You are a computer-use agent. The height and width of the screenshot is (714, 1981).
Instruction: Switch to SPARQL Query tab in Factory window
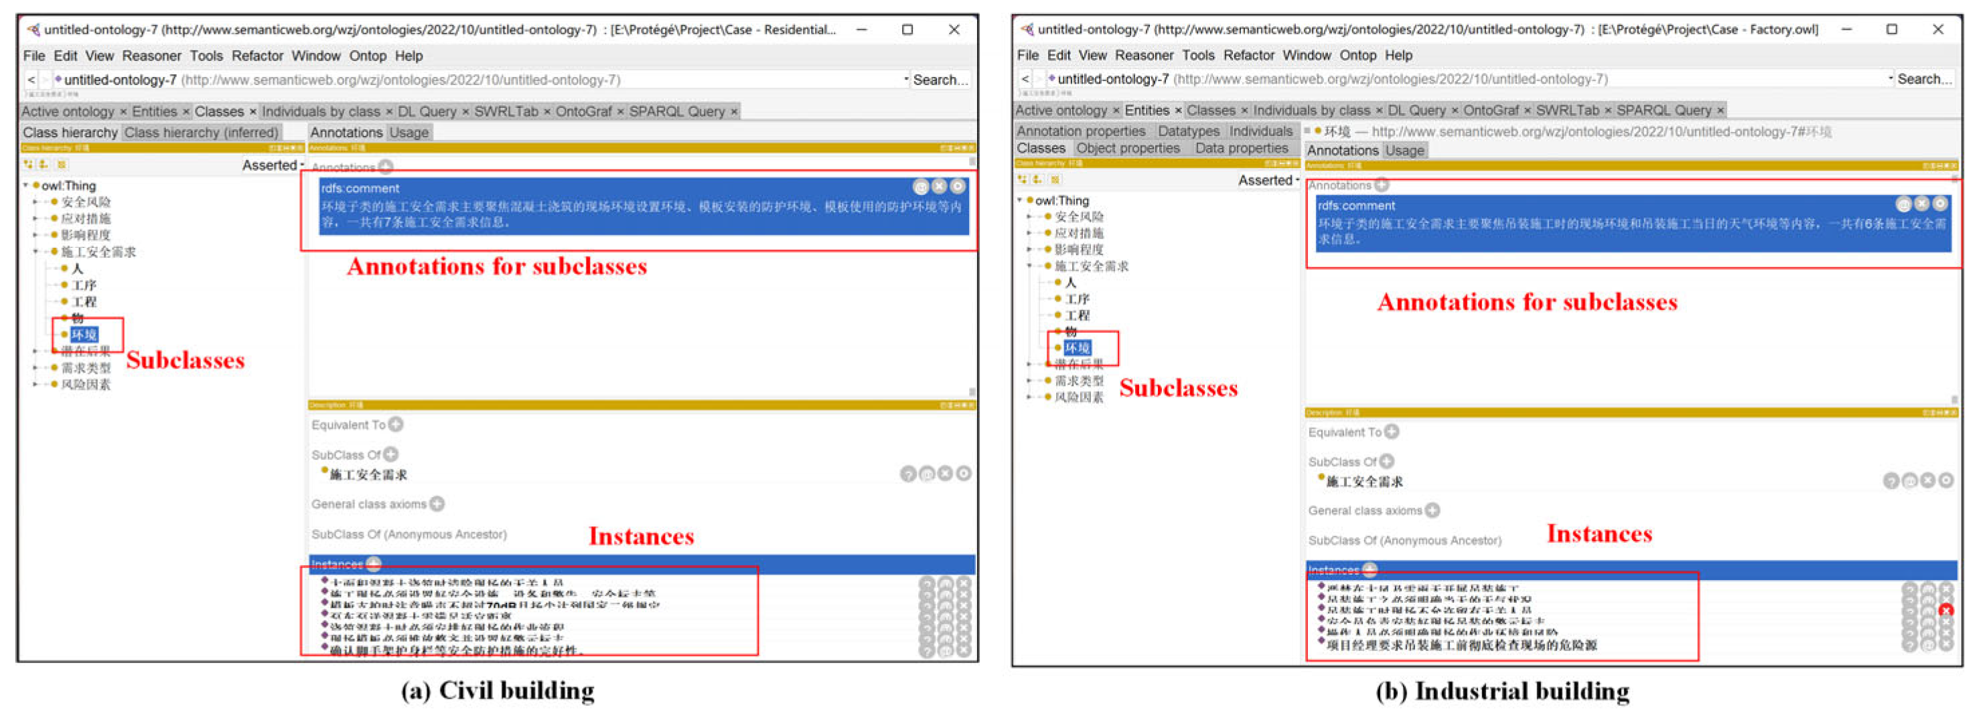pyautogui.click(x=1664, y=110)
